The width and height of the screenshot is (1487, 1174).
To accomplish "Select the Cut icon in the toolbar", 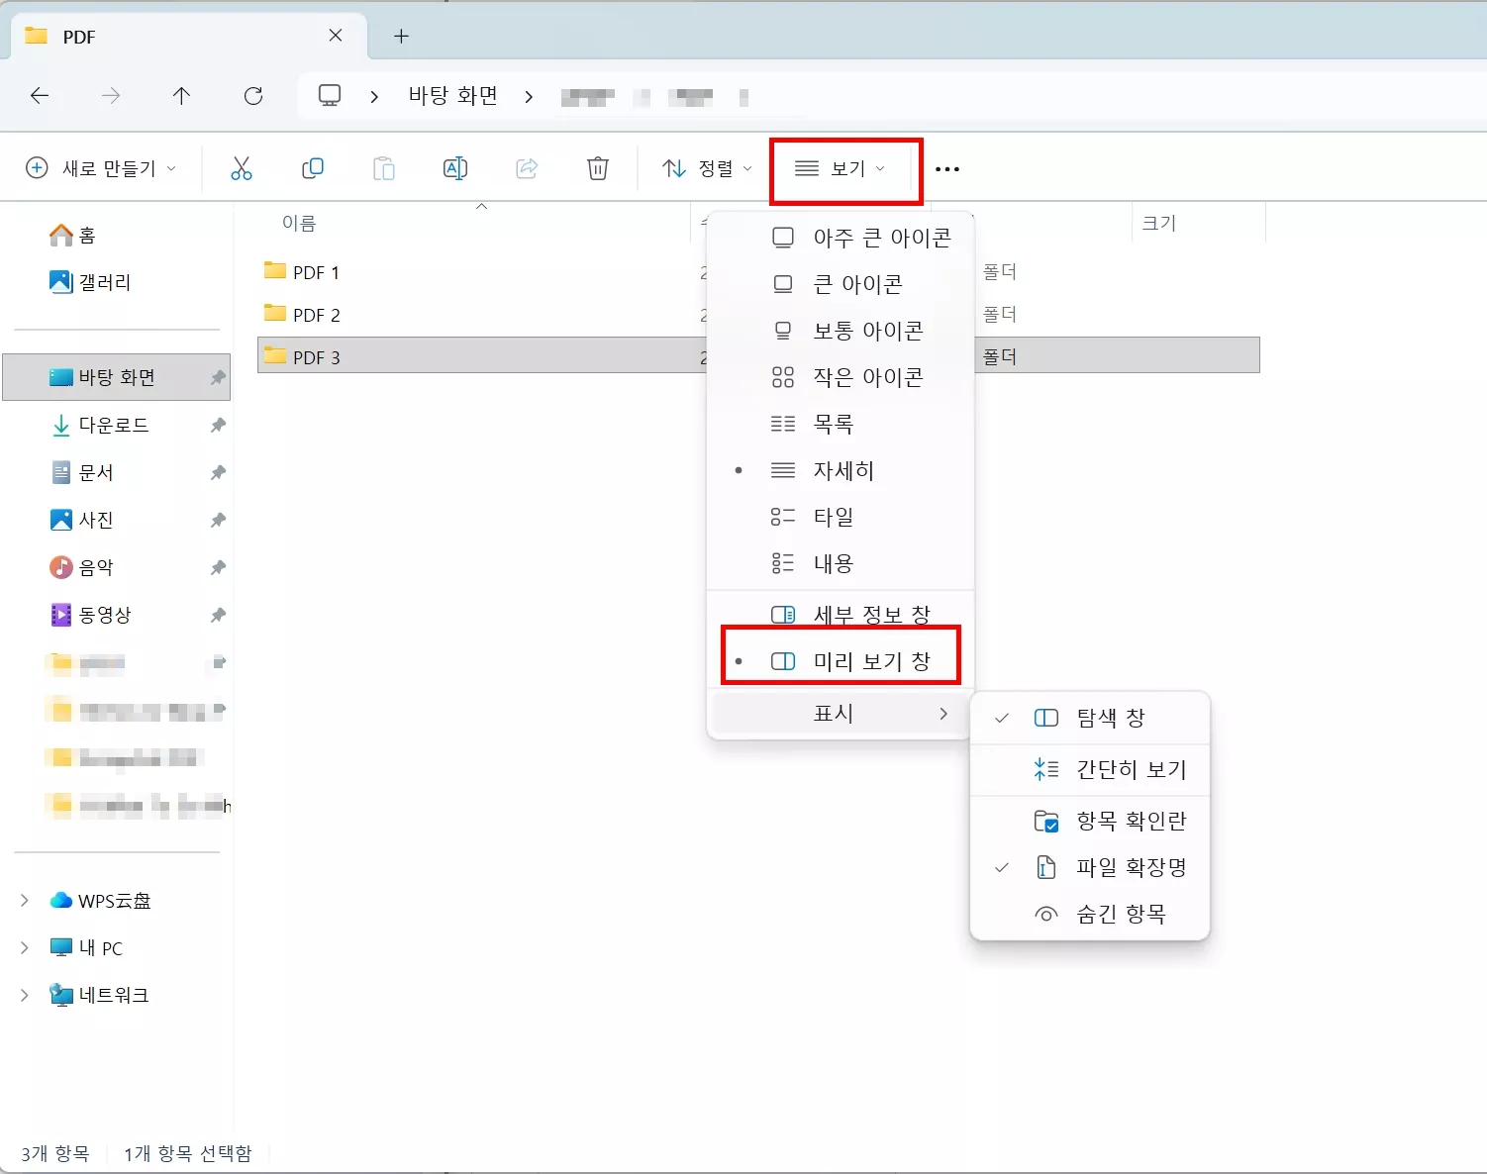I will (x=242, y=168).
